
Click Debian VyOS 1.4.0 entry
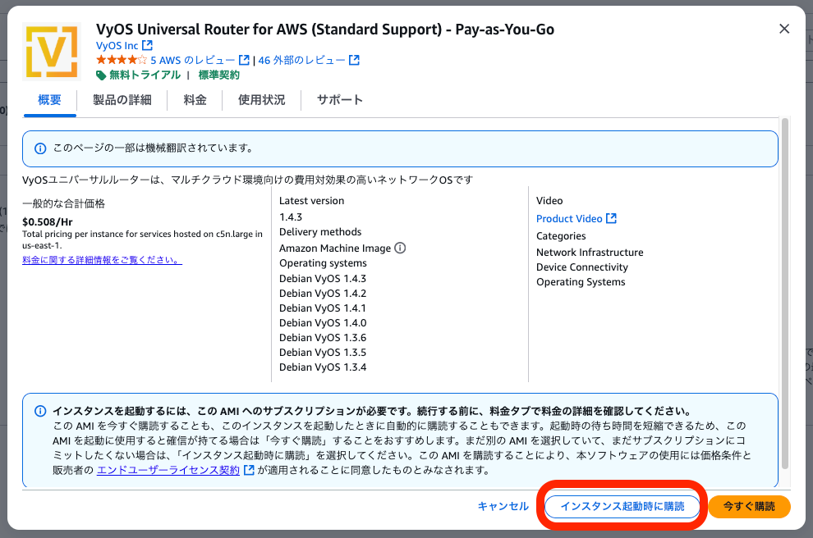(x=323, y=322)
